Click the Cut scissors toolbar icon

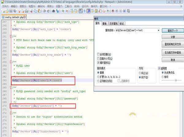[x=32, y=11]
